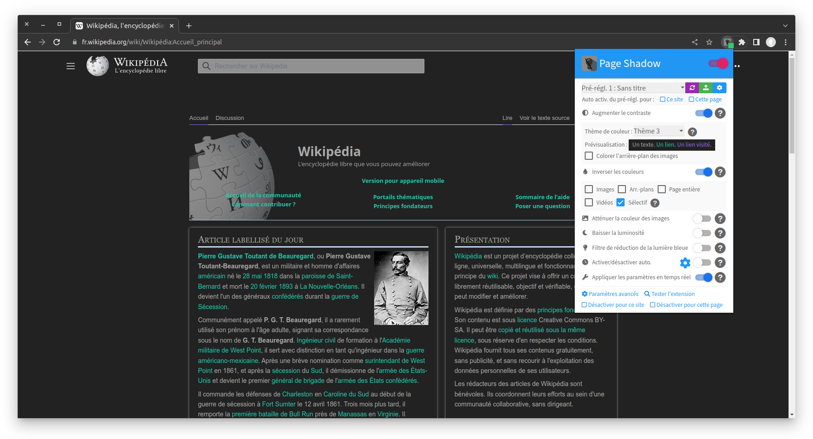Open preset settings with blue gear button

tap(720, 88)
